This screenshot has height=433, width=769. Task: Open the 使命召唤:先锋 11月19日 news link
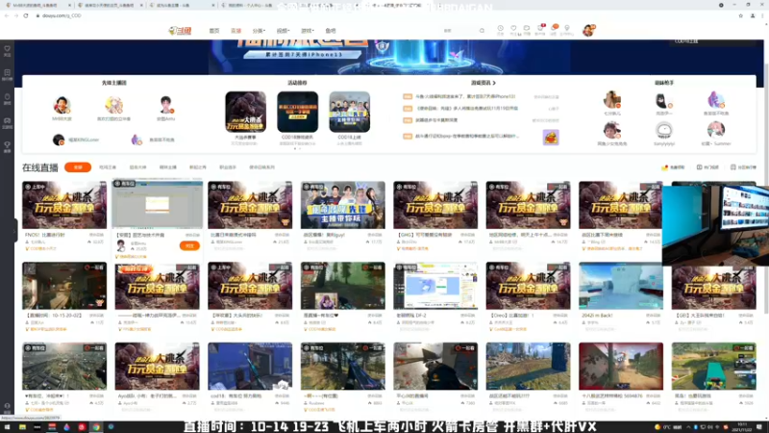(466, 109)
